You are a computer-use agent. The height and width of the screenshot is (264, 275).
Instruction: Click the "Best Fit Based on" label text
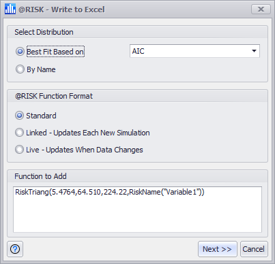click(55, 52)
